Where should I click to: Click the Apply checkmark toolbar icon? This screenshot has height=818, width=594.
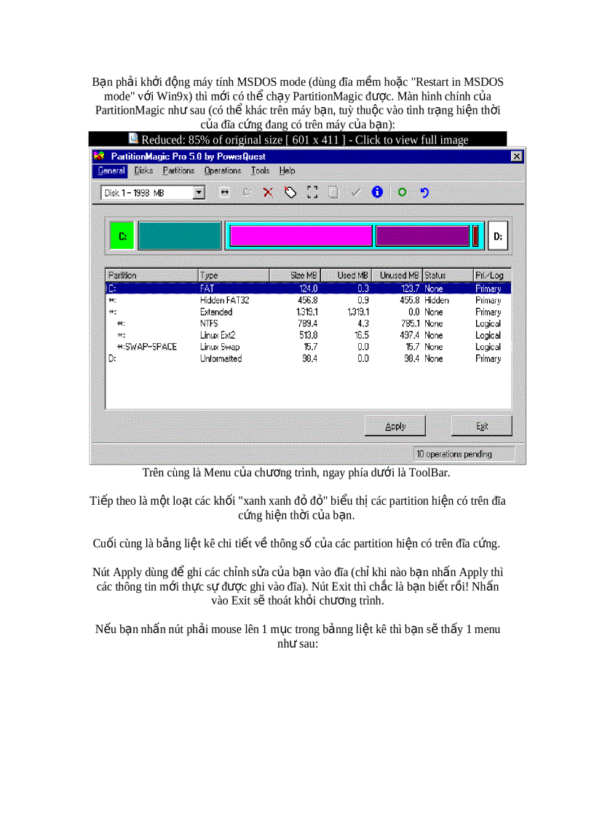(x=355, y=192)
